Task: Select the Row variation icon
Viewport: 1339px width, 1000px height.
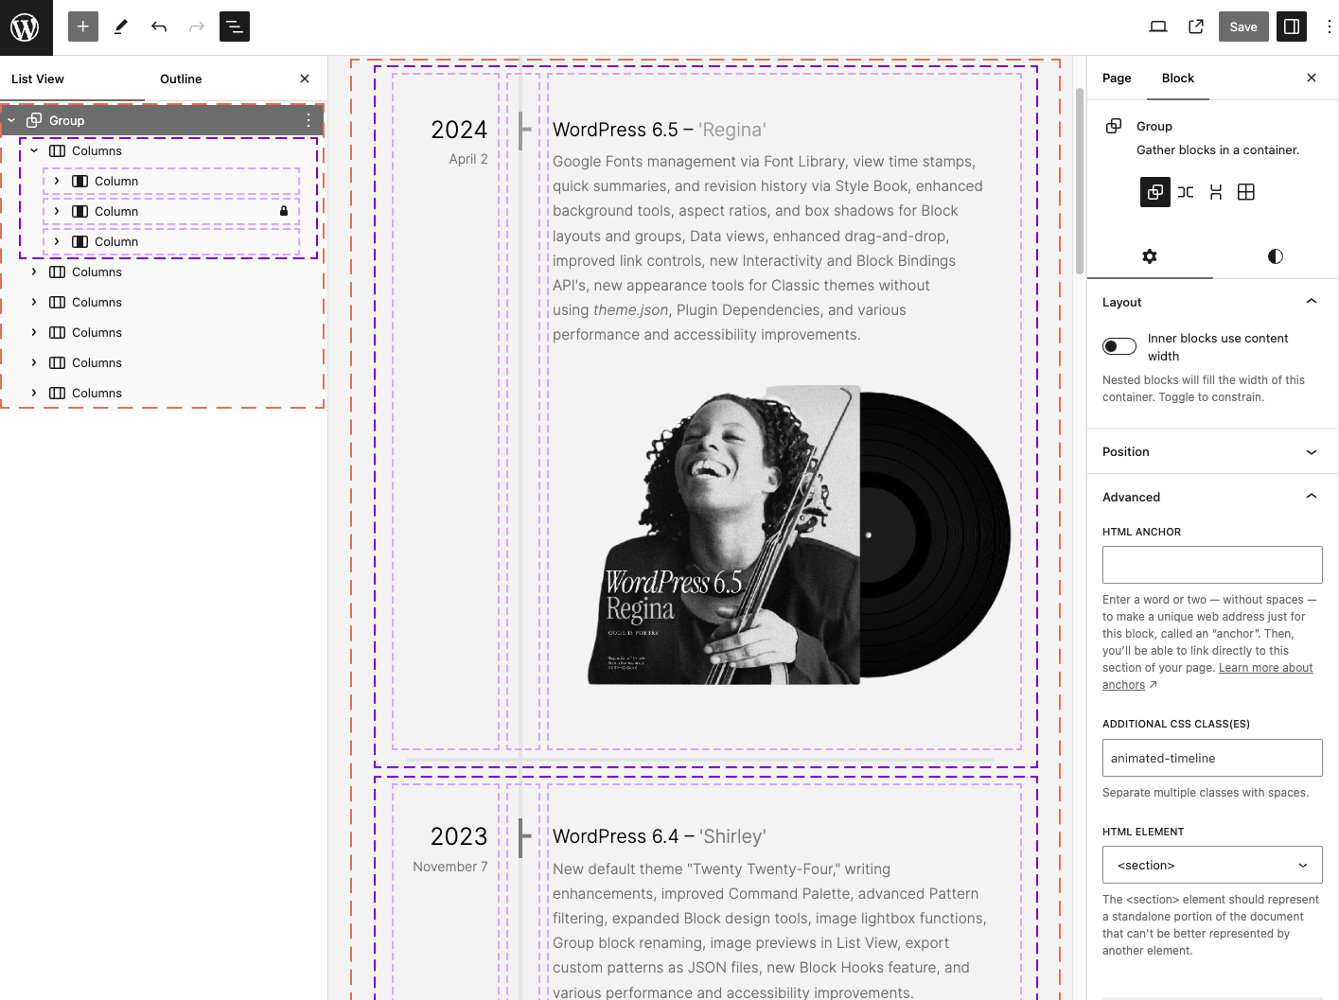Action: point(1186,192)
